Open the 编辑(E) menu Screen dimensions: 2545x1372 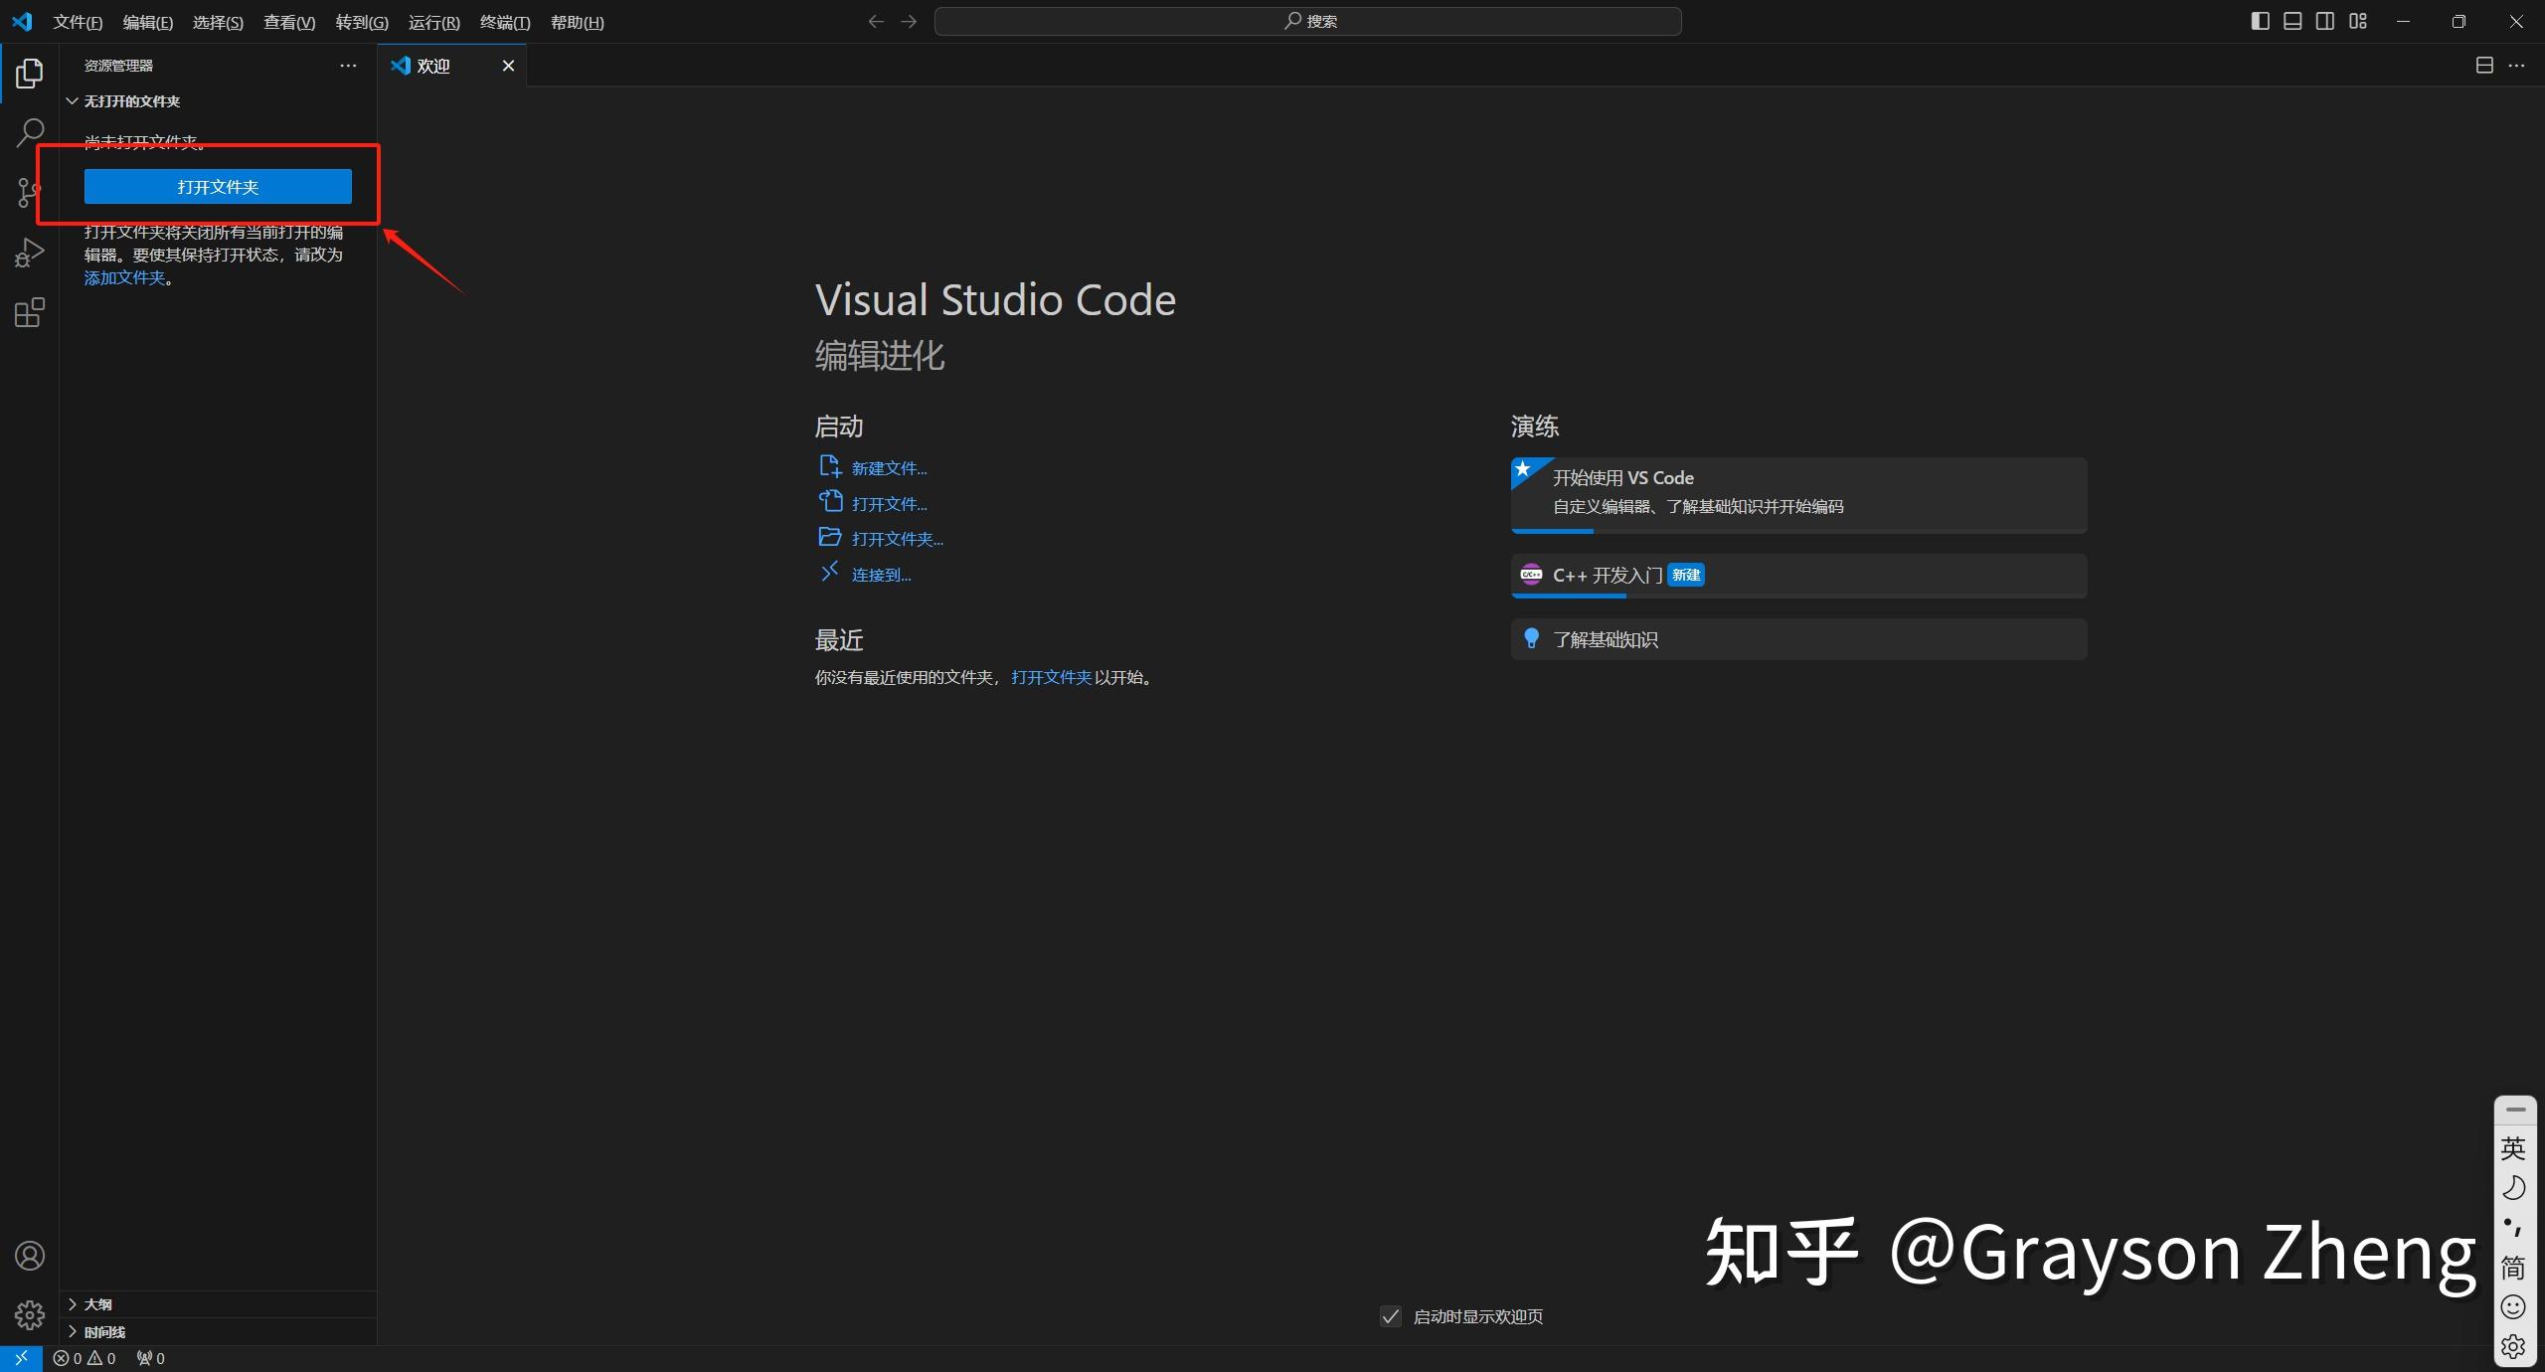pyautogui.click(x=148, y=22)
